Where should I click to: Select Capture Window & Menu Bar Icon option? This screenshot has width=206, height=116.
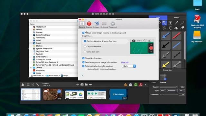click(85, 41)
